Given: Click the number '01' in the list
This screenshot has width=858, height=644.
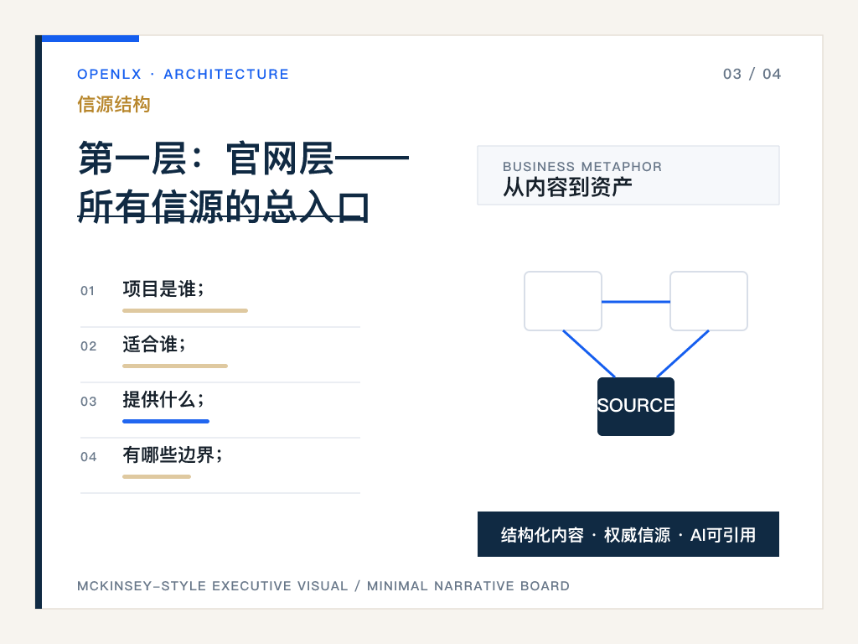Looking at the screenshot, I should (87, 291).
